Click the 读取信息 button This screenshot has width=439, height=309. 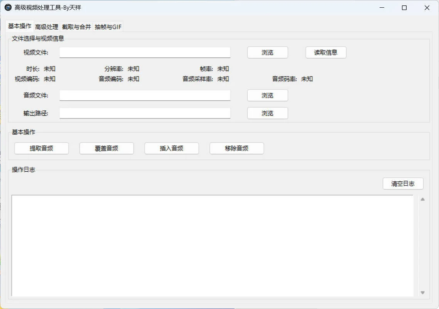pyautogui.click(x=326, y=52)
